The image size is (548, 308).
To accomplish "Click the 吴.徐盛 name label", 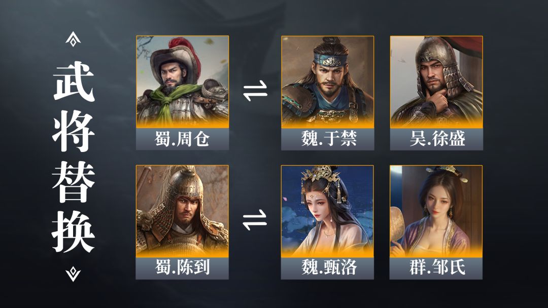I will [x=436, y=139].
